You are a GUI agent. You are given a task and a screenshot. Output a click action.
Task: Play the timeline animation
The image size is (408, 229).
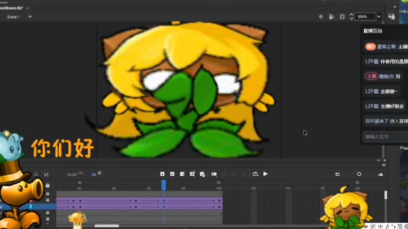coord(265,174)
